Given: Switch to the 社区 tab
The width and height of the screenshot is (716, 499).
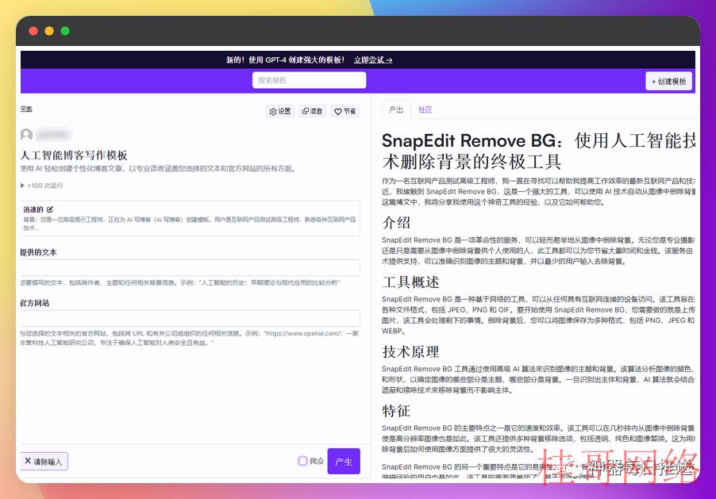Looking at the screenshot, I should [x=425, y=109].
